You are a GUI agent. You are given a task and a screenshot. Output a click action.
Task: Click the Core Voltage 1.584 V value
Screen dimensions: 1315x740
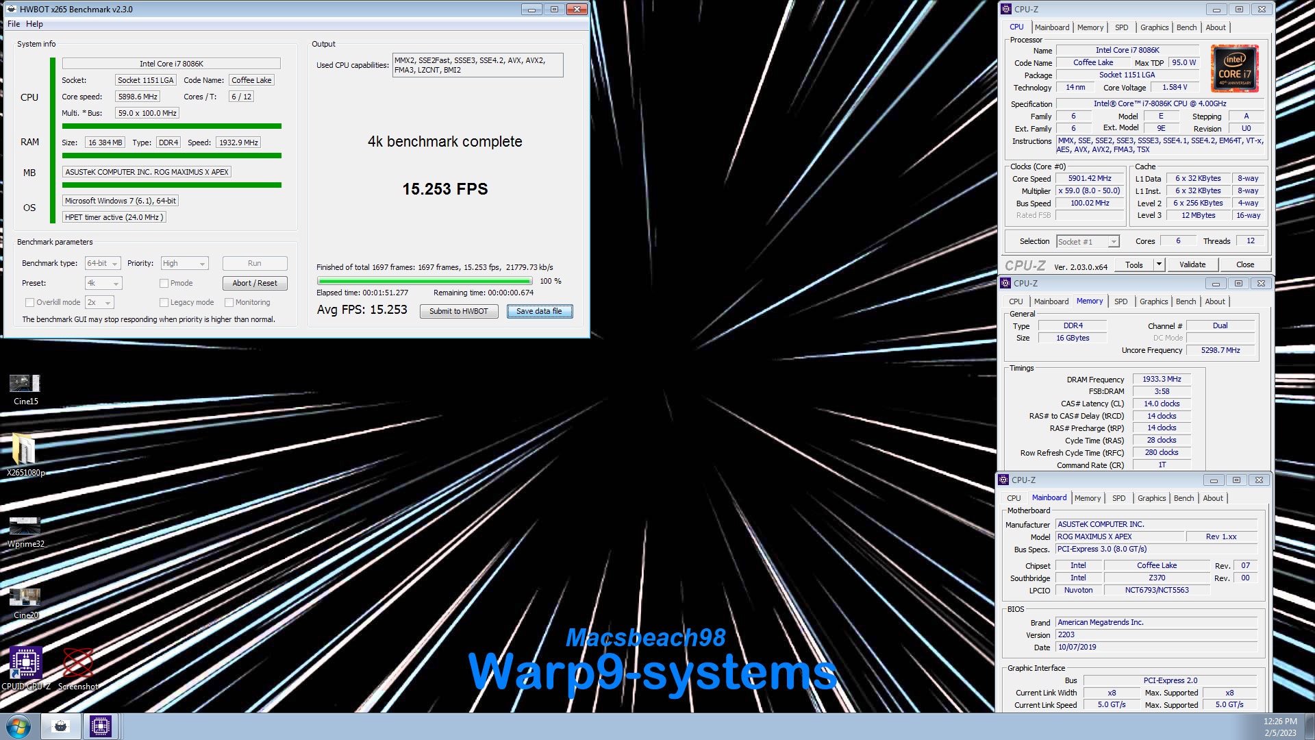pos(1175,87)
